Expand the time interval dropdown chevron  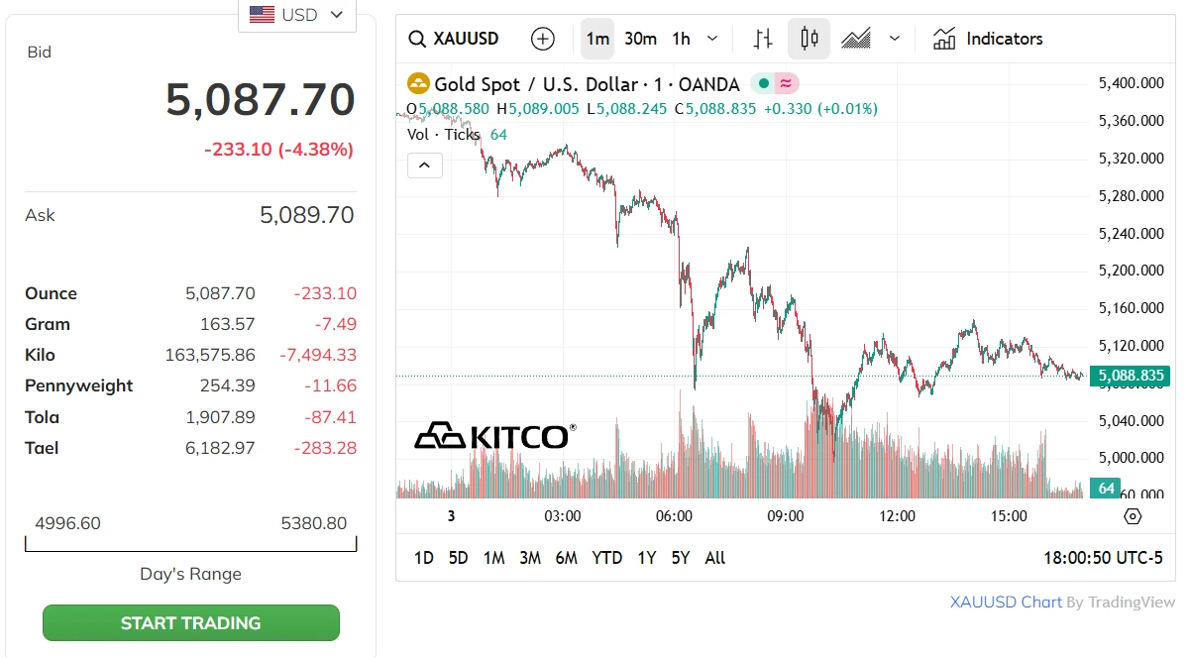pos(712,39)
